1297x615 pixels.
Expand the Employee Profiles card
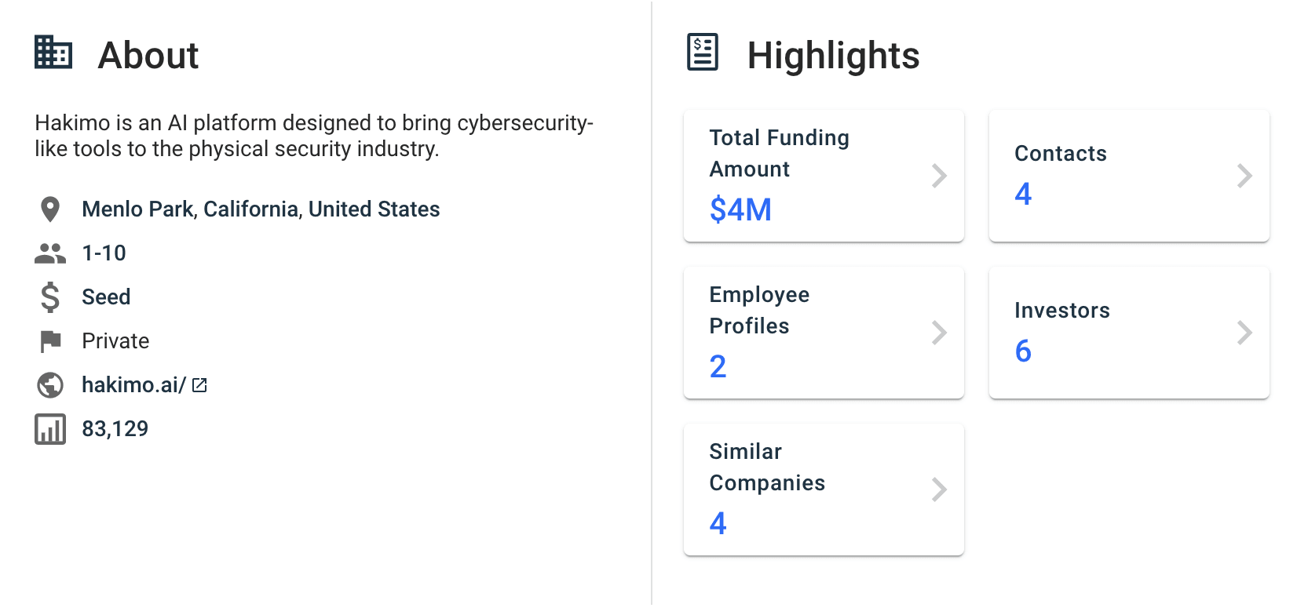pos(939,333)
